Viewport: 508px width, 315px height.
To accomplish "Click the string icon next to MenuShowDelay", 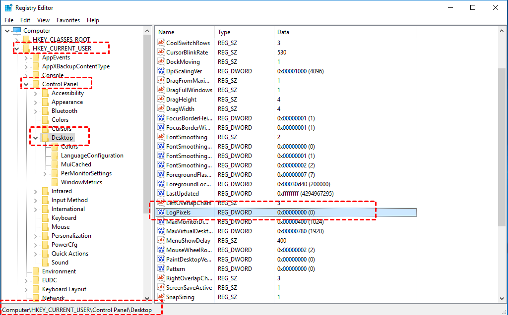I will pos(161,241).
